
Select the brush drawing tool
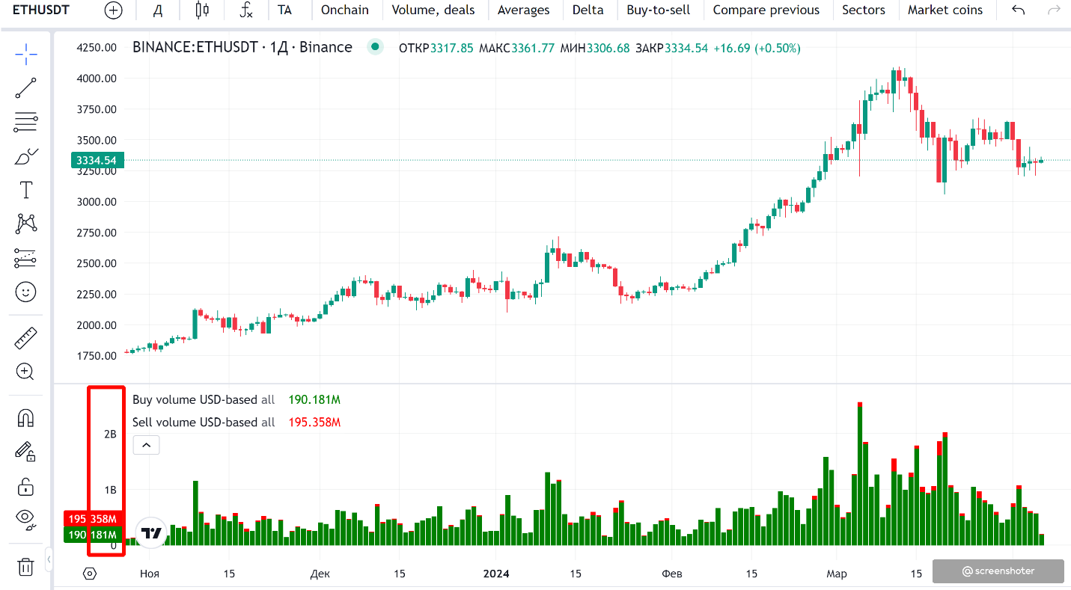pos(26,157)
